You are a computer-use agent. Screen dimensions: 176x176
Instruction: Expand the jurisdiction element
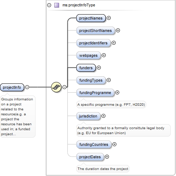tap(103, 116)
